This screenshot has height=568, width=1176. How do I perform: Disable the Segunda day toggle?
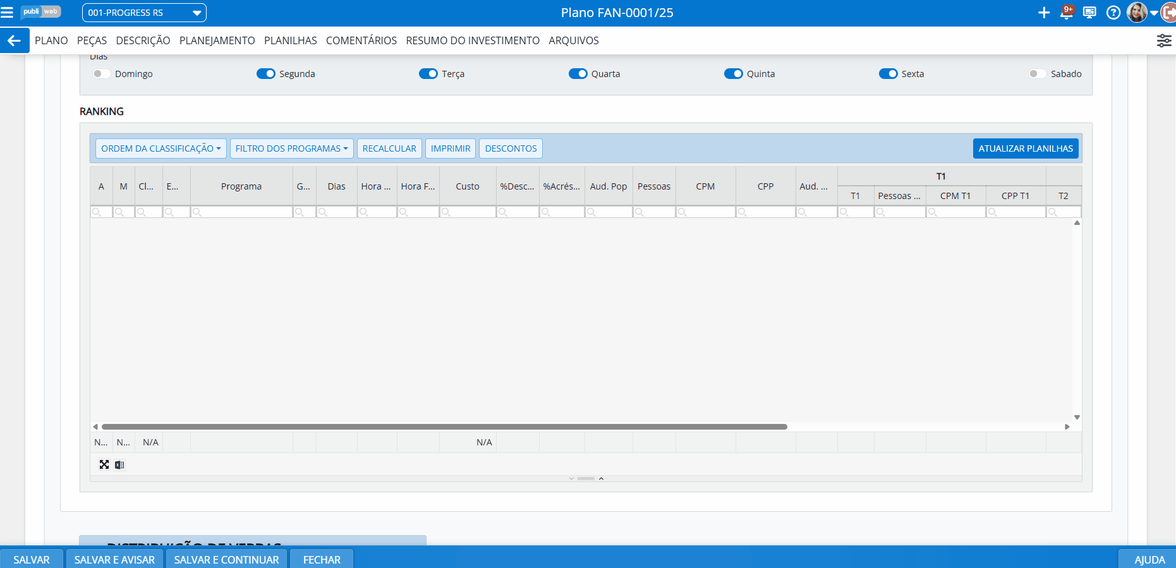[265, 74]
